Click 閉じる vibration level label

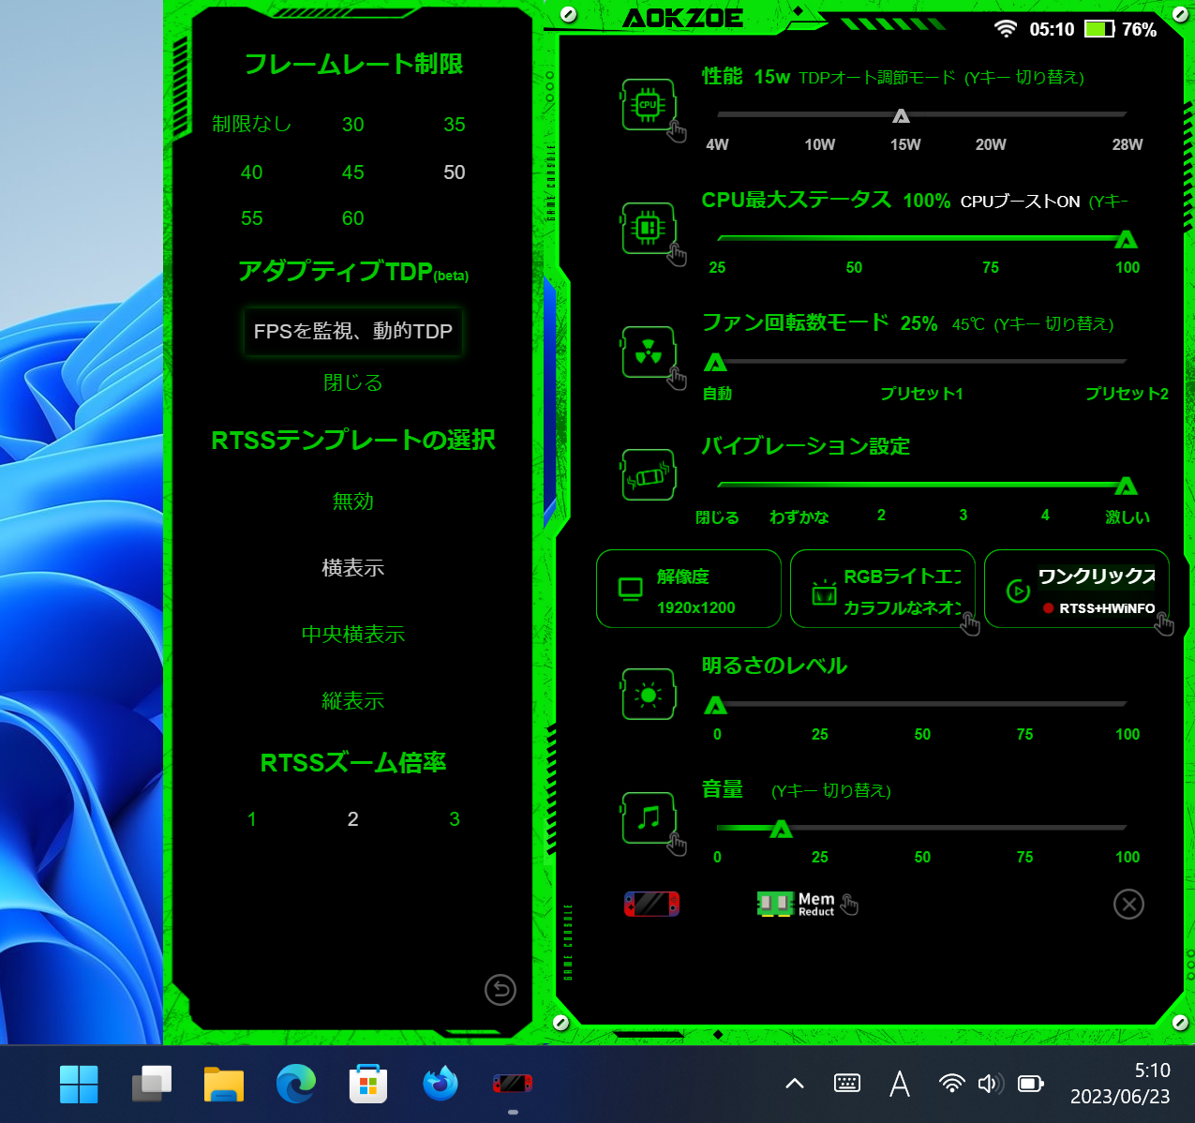(717, 517)
